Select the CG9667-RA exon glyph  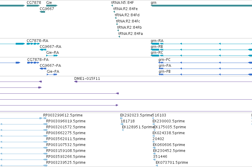tap(43, 50)
